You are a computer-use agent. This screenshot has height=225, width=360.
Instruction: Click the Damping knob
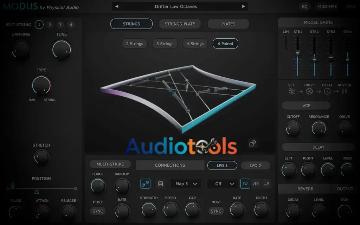click(x=21, y=49)
